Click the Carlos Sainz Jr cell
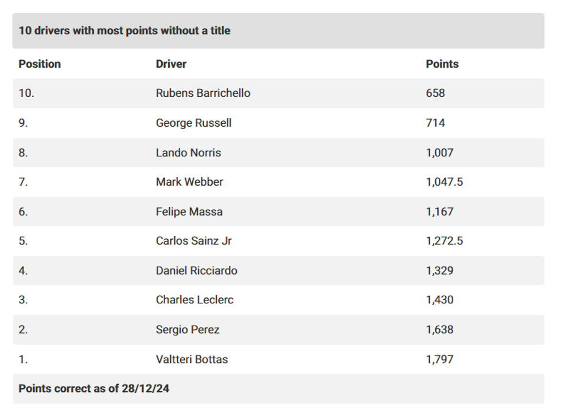 click(x=194, y=241)
